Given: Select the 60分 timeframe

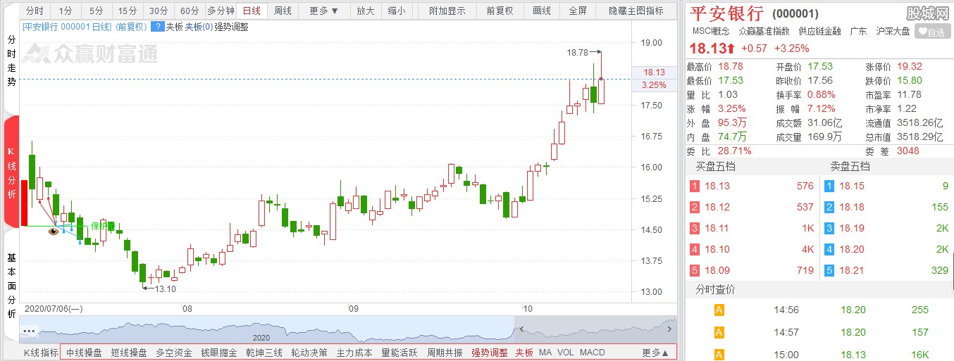Looking at the screenshot, I should [x=190, y=11].
